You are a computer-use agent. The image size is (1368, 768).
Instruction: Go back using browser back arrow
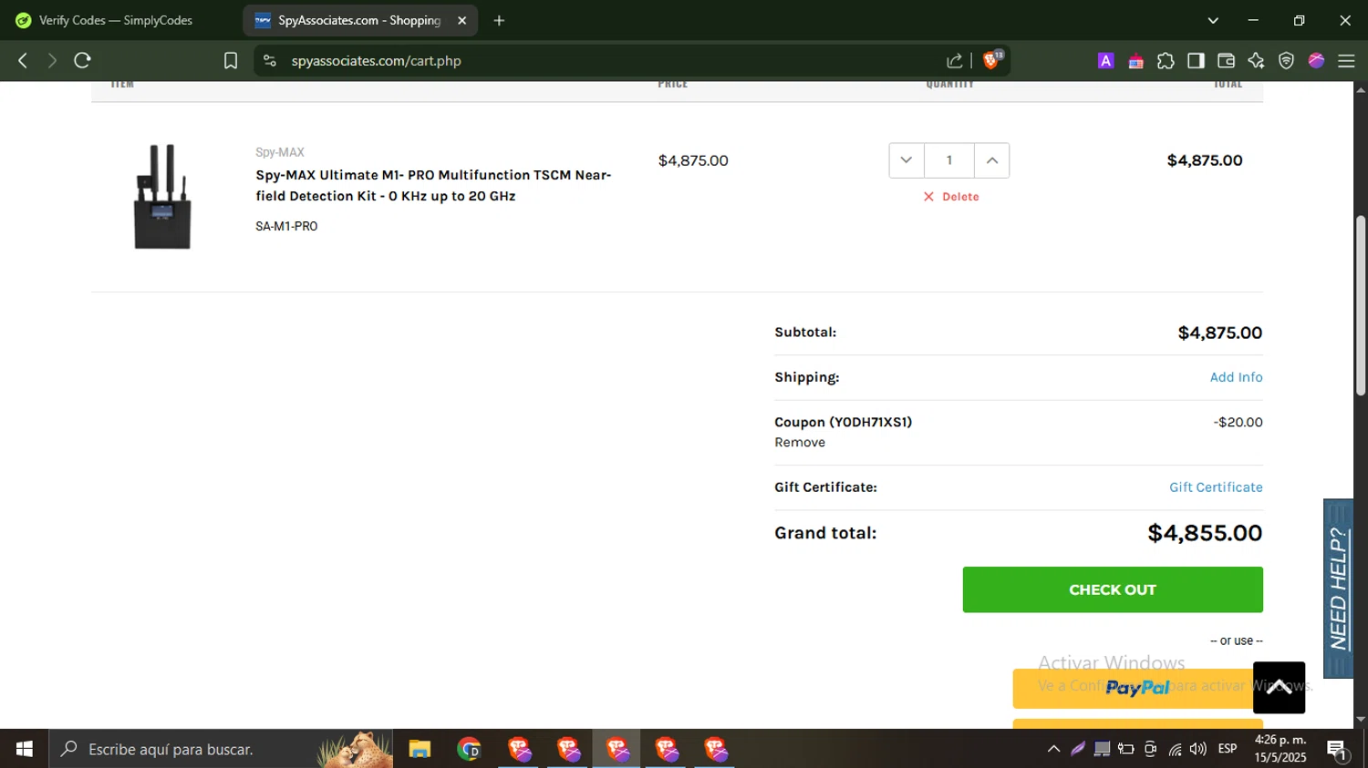pyautogui.click(x=23, y=60)
